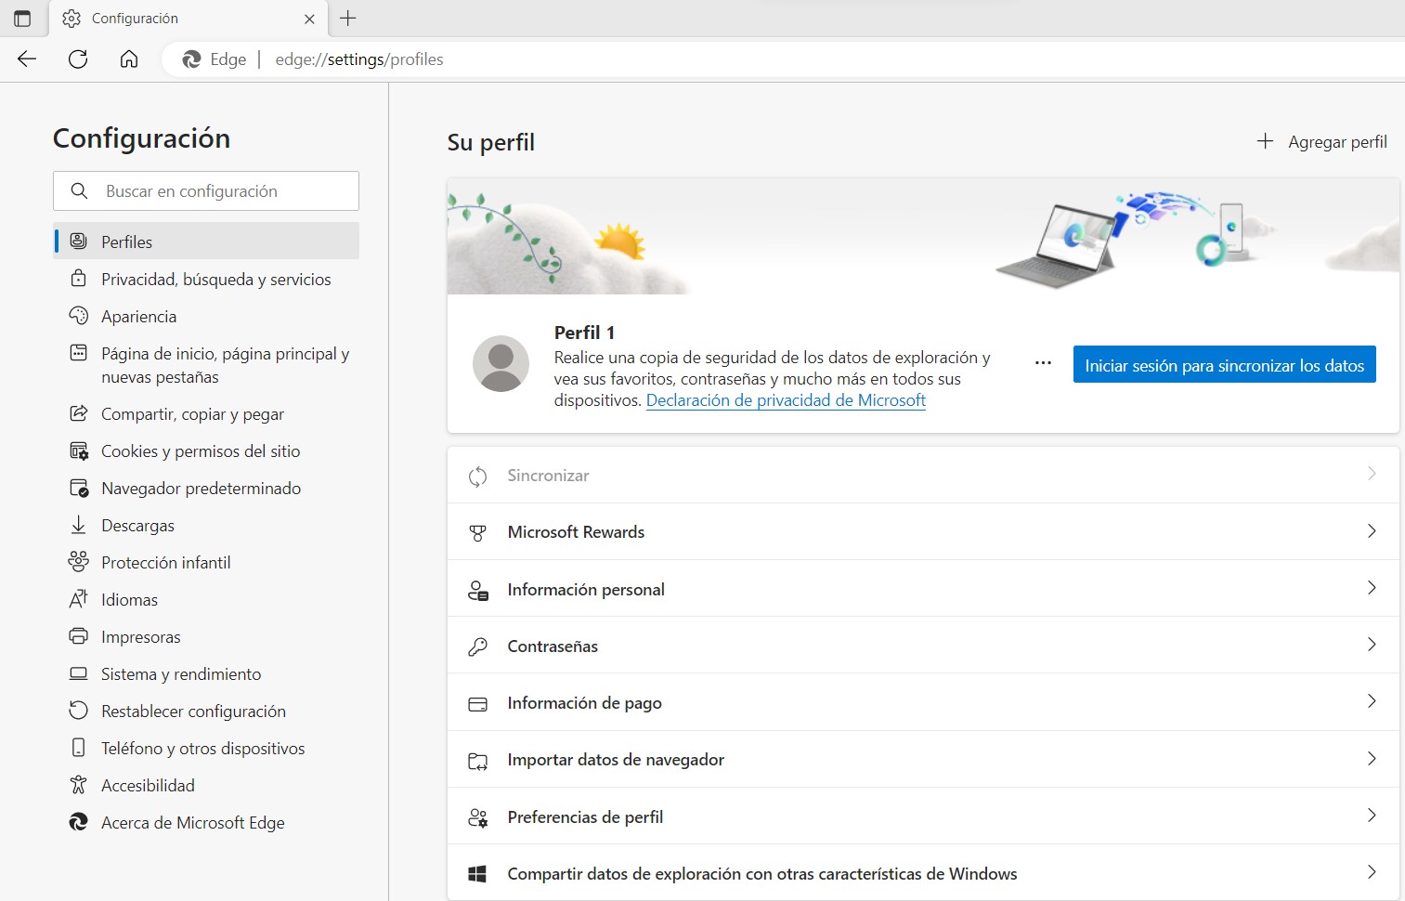
Task: Click the Teléfono y otros dispositivos icon
Action: click(x=79, y=748)
